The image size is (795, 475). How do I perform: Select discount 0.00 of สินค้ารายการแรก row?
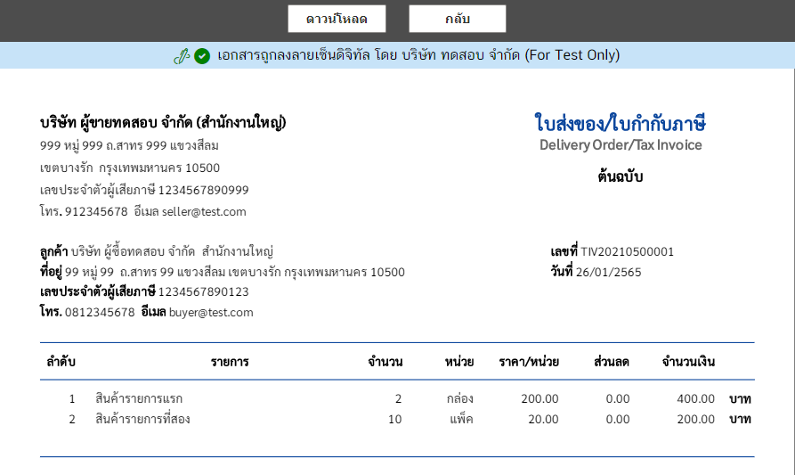(618, 399)
